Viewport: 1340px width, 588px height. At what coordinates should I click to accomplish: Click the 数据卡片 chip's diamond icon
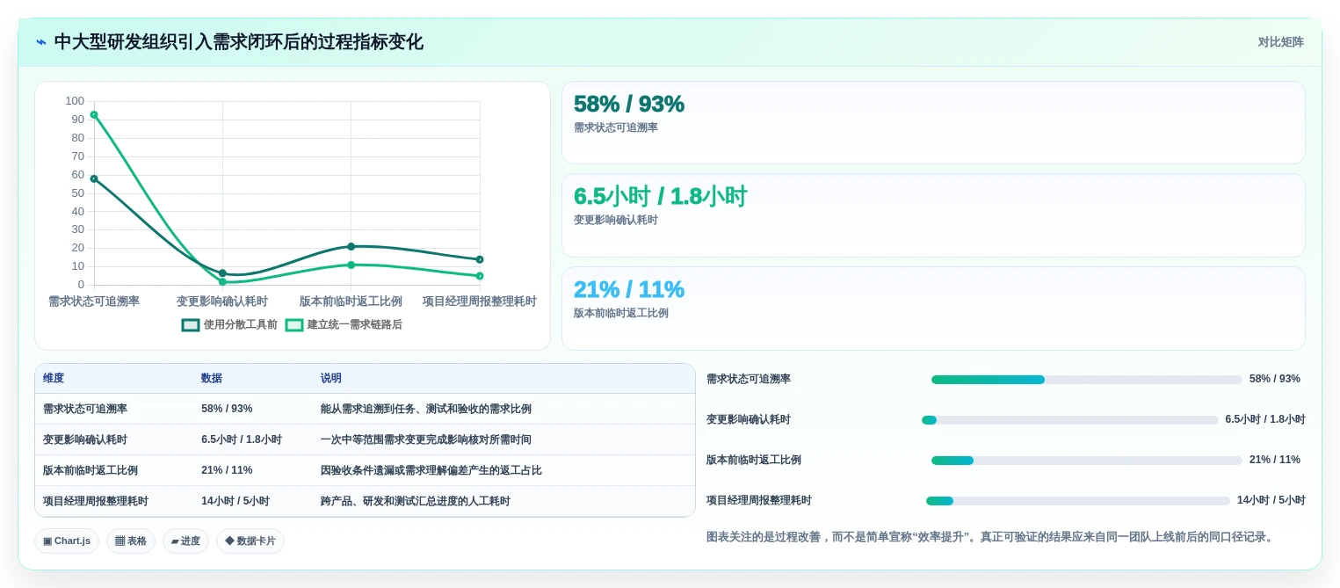(x=229, y=541)
